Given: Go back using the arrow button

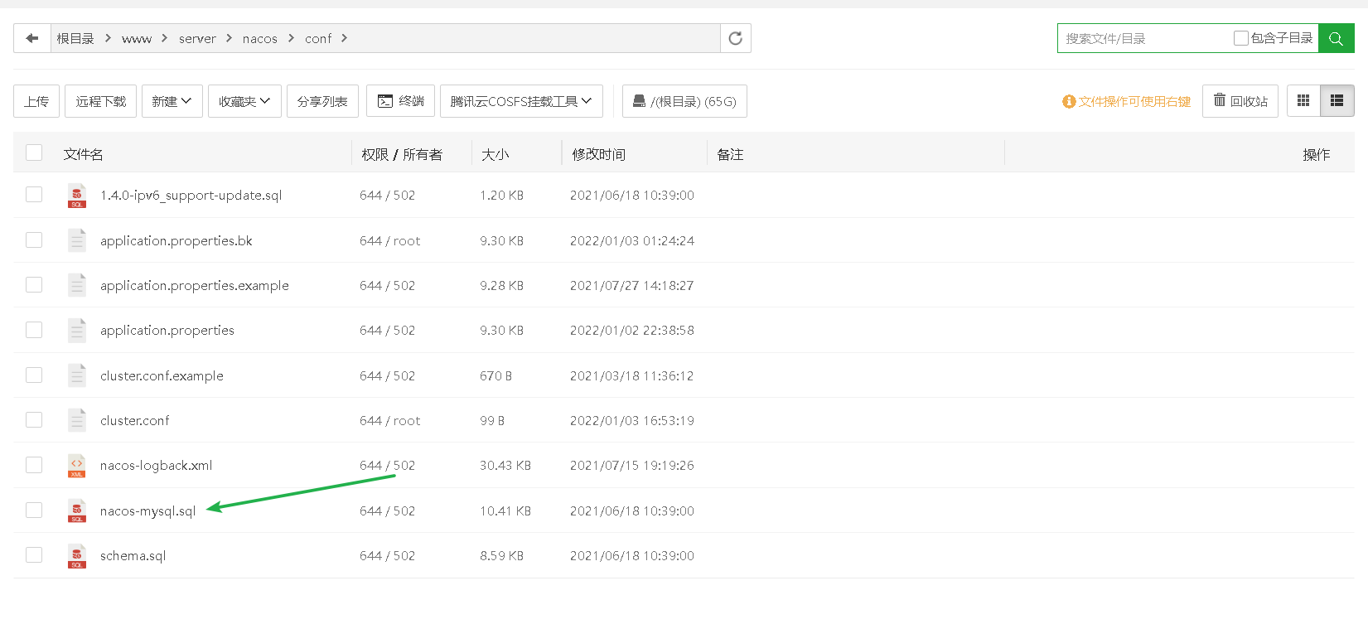Looking at the screenshot, I should point(32,38).
